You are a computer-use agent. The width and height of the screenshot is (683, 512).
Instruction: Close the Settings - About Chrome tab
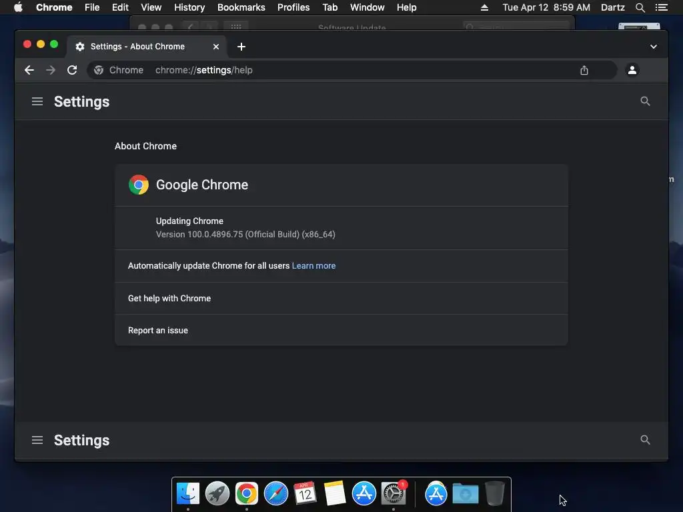coord(216,47)
